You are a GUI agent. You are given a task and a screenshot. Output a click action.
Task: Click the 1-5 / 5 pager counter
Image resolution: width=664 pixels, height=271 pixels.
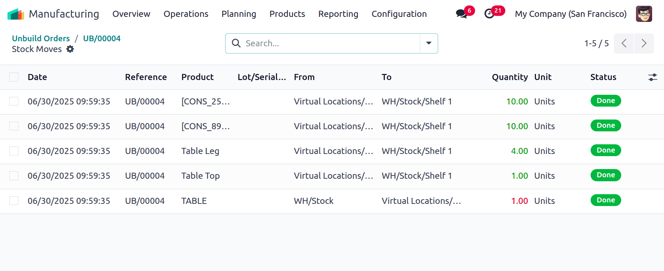click(x=596, y=43)
